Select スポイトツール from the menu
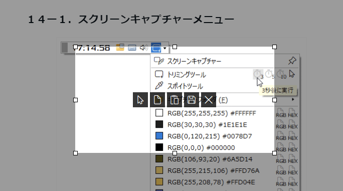Viewport: 343px width, 191px height. point(185,86)
